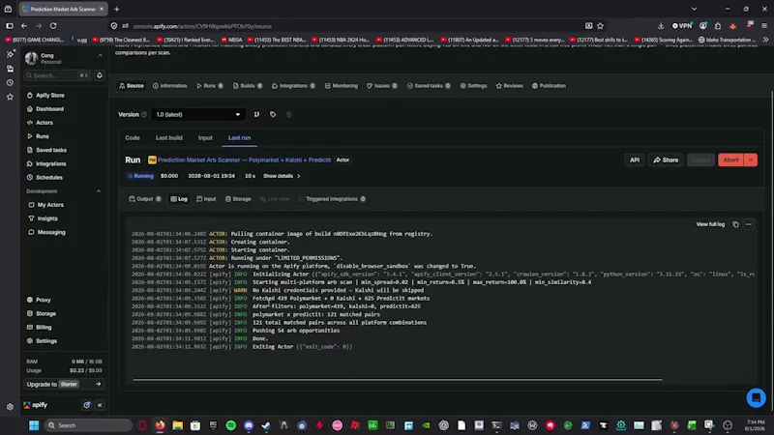The image size is (774, 435).
Task: Switch to the Last build sub-tab
Action: coord(168,138)
